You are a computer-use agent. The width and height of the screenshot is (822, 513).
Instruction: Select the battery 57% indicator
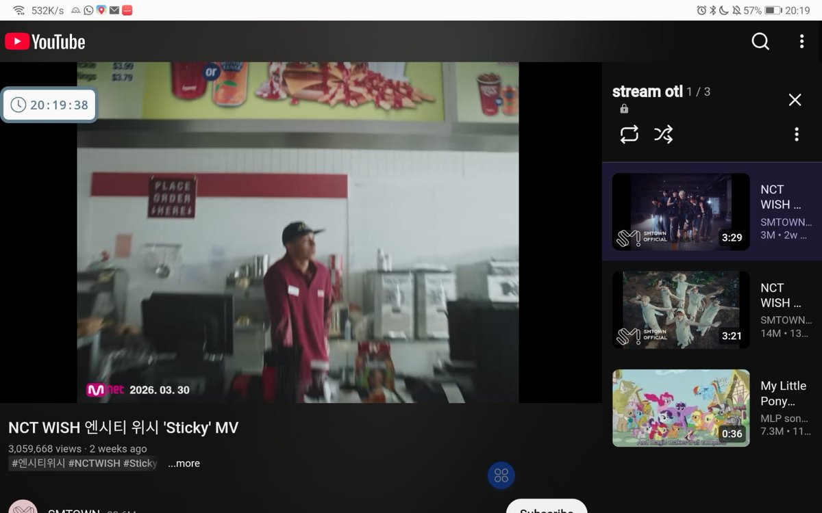tap(762, 10)
